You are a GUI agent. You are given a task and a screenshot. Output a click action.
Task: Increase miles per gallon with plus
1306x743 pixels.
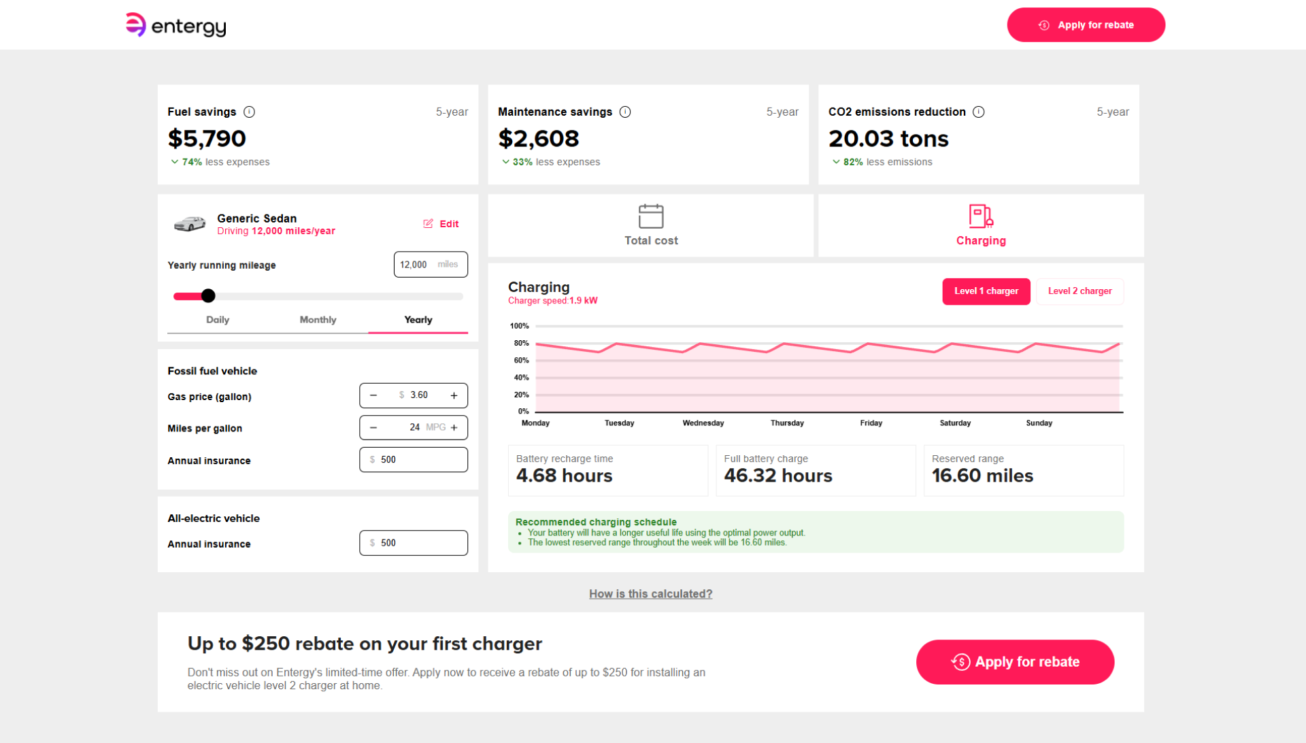tap(454, 428)
